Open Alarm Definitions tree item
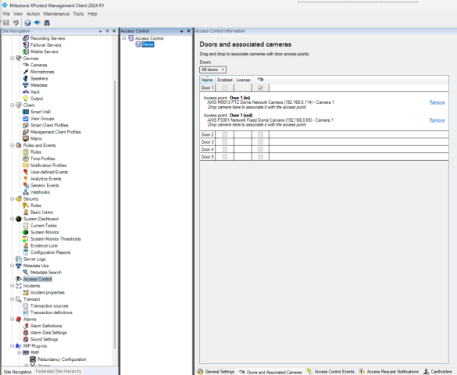This screenshot has width=457, height=375. coord(46,326)
